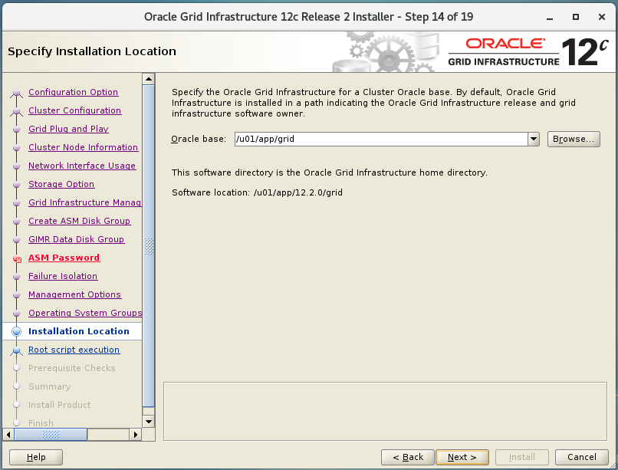The height and width of the screenshot is (470, 618).
Task: Click the Installation Location step bullet
Action: click(17, 332)
